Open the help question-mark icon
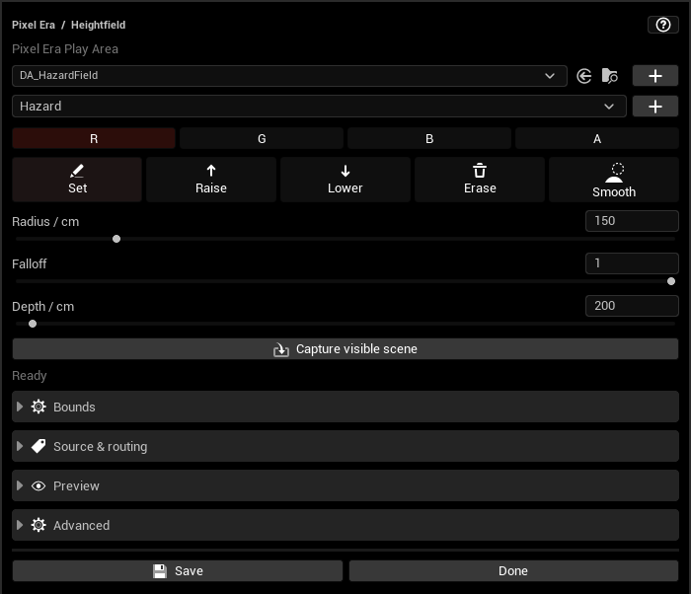 [662, 25]
